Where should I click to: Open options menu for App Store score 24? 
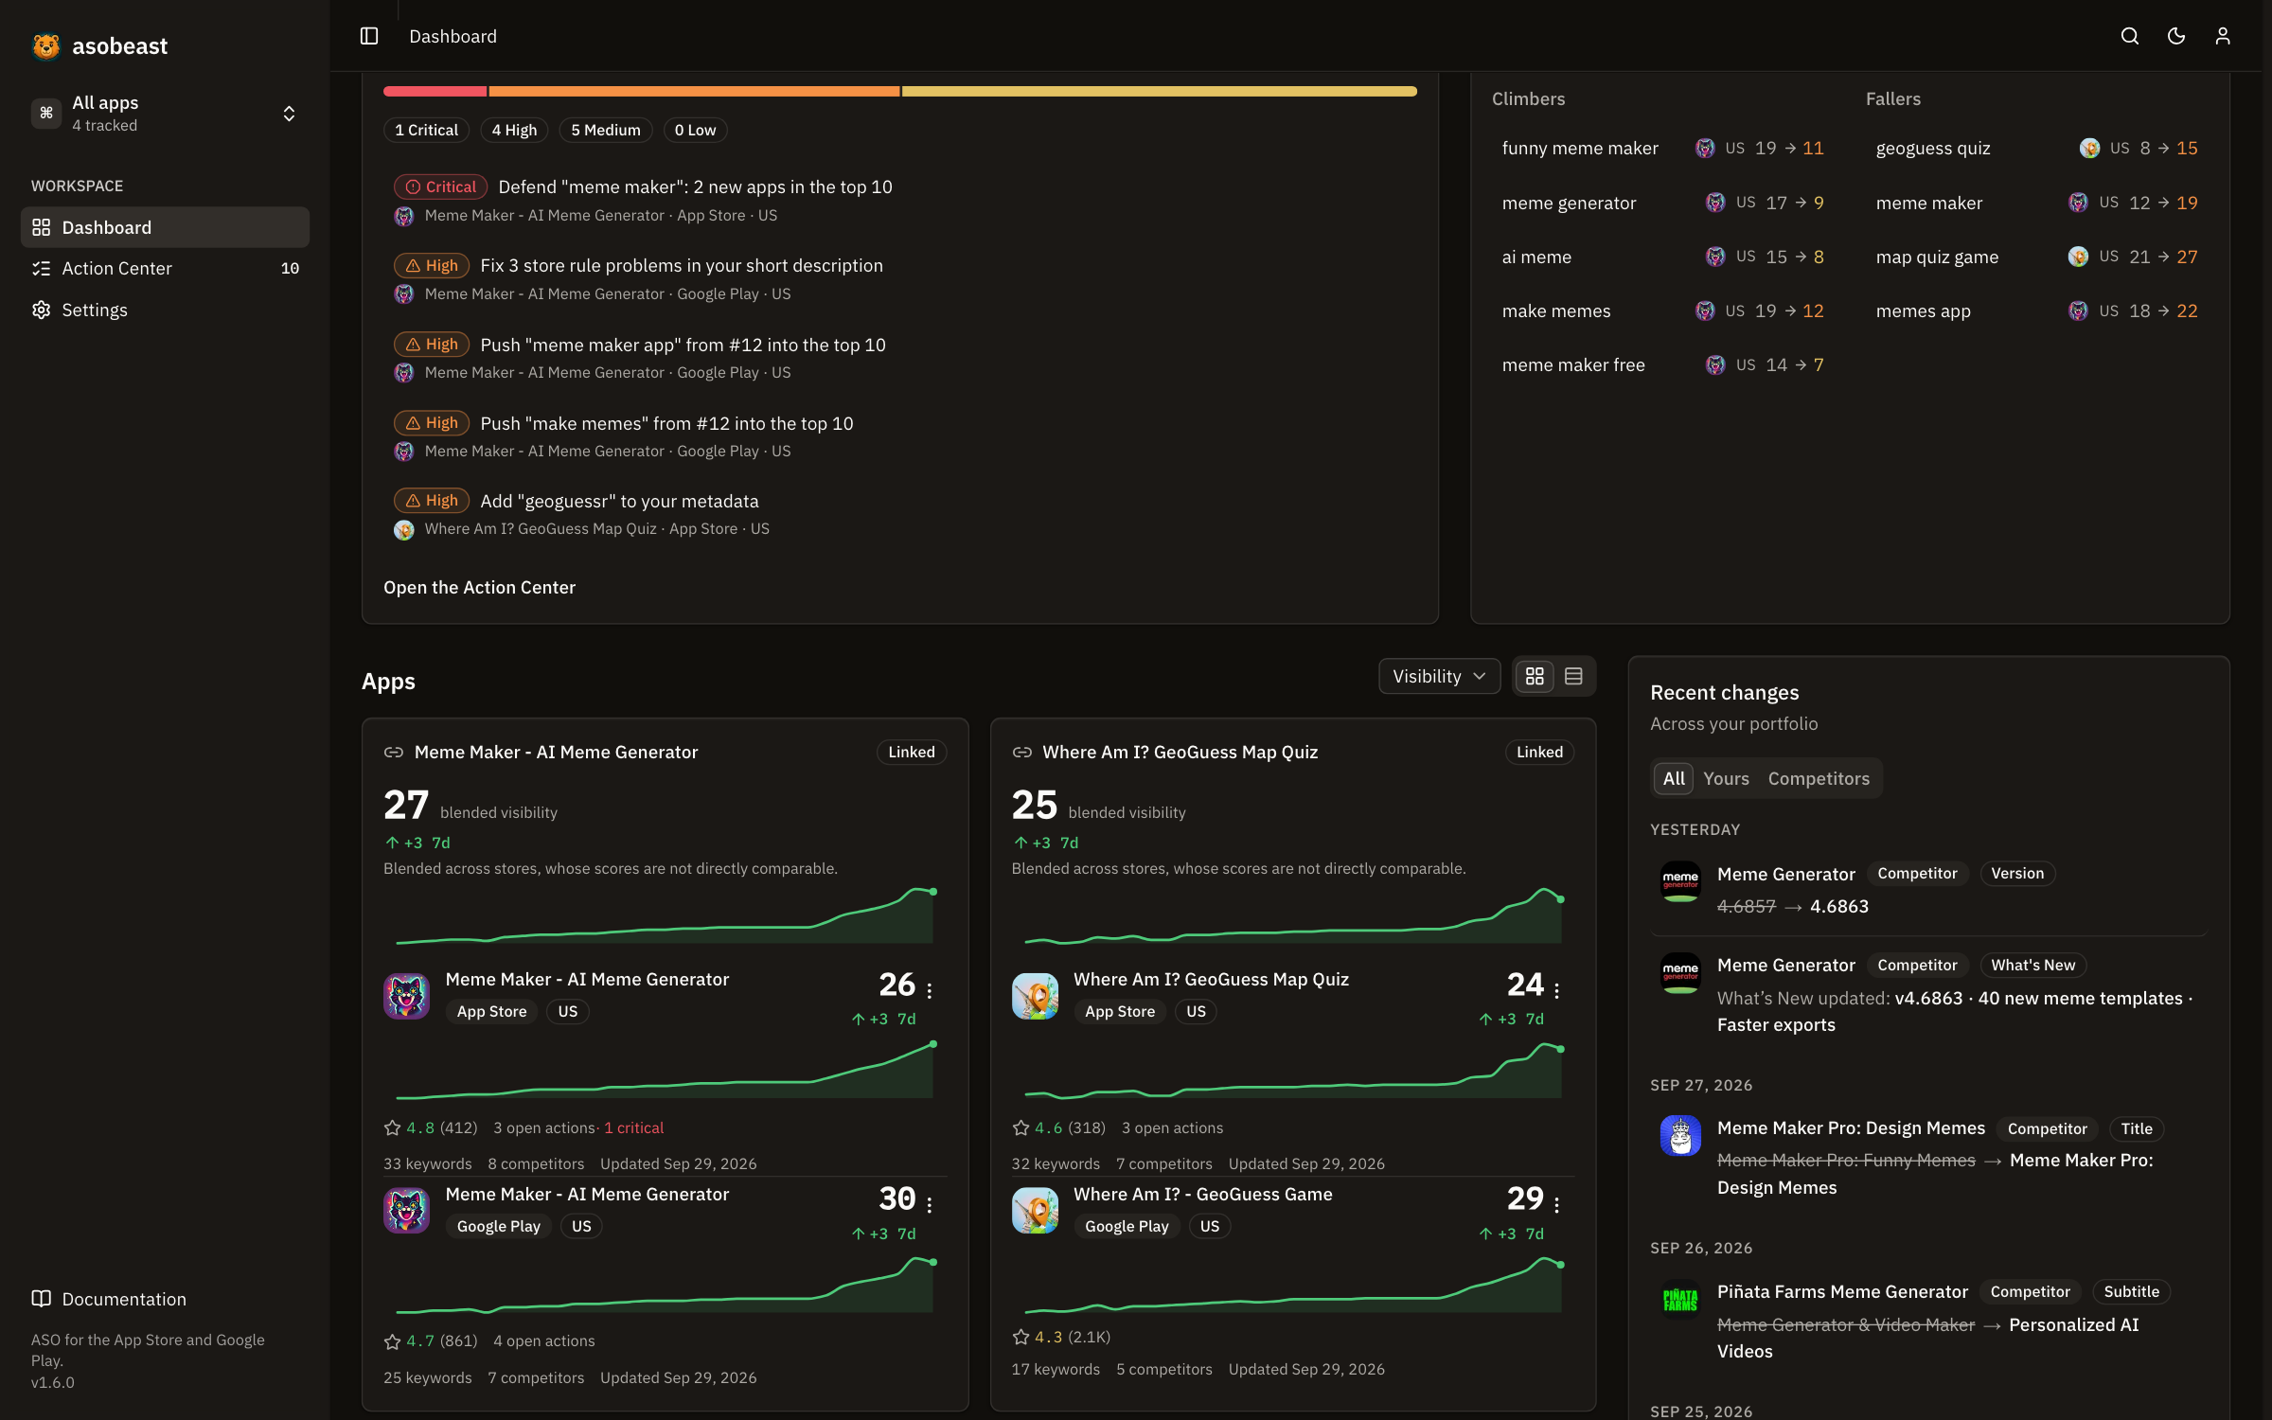click(x=1557, y=990)
